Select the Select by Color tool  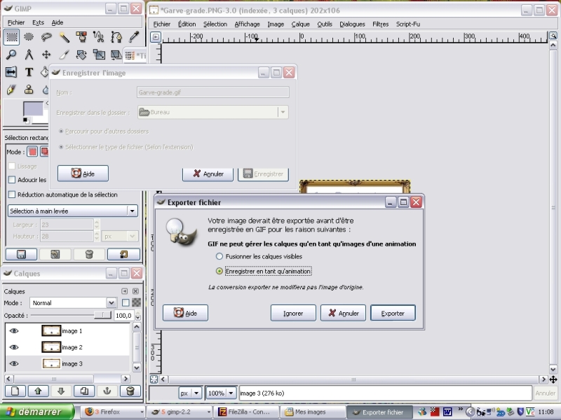pyautogui.click(x=81, y=37)
